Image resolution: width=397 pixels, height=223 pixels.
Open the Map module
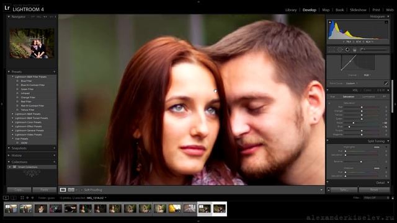click(326, 10)
